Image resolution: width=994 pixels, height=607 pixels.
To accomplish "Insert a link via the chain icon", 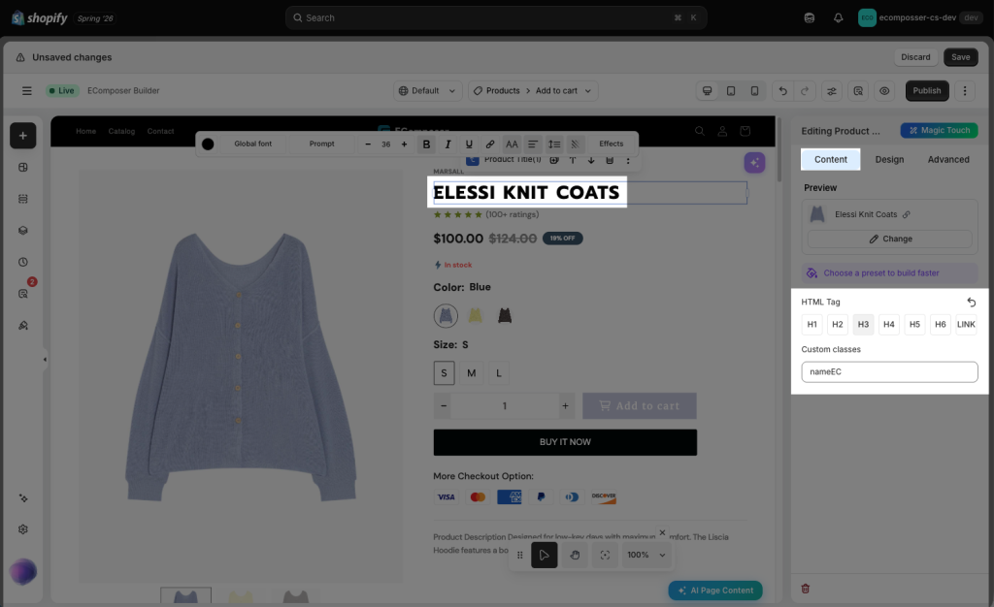I will pos(490,144).
